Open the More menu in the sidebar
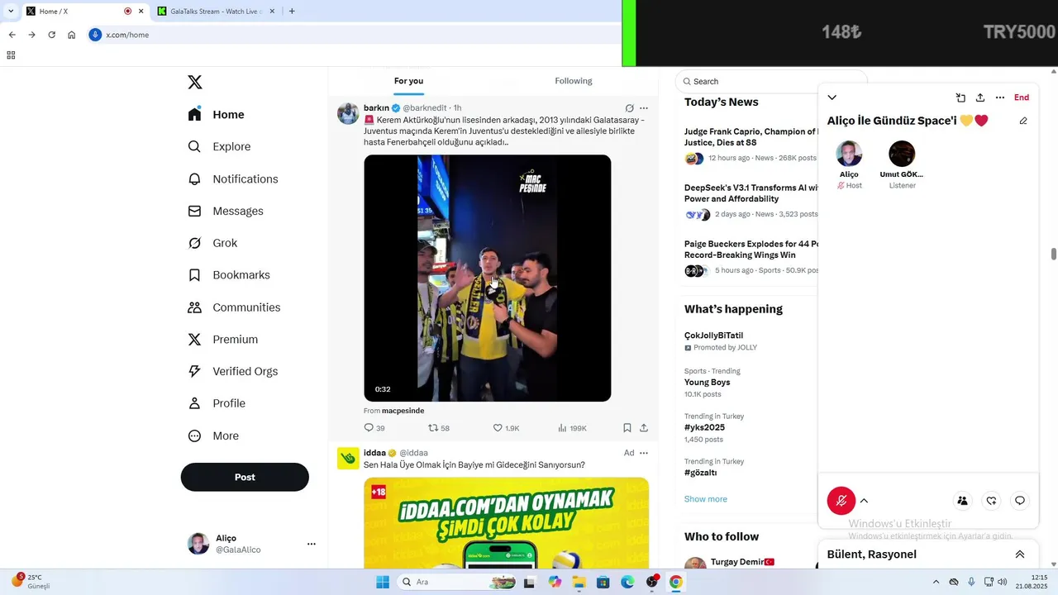 click(x=213, y=436)
